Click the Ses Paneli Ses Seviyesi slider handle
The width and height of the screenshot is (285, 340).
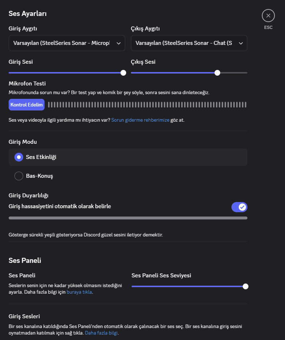coord(246,286)
